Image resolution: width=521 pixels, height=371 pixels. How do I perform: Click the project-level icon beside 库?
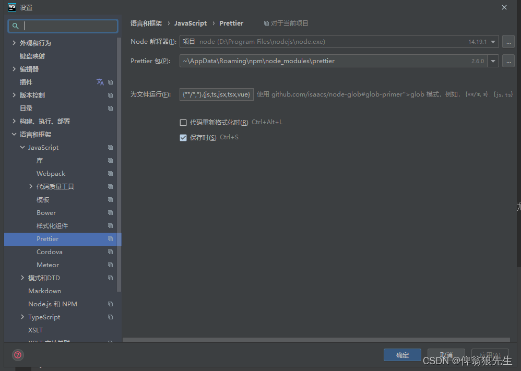tap(110, 160)
